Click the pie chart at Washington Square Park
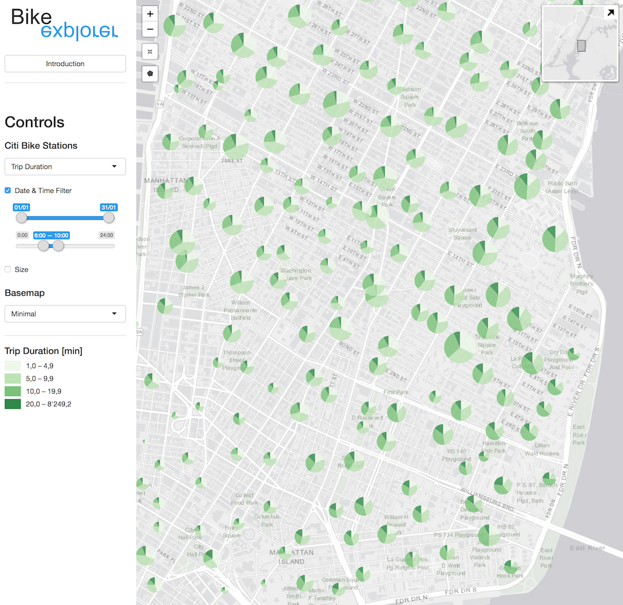Image resolution: width=623 pixels, height=605 pixels. 278,280
